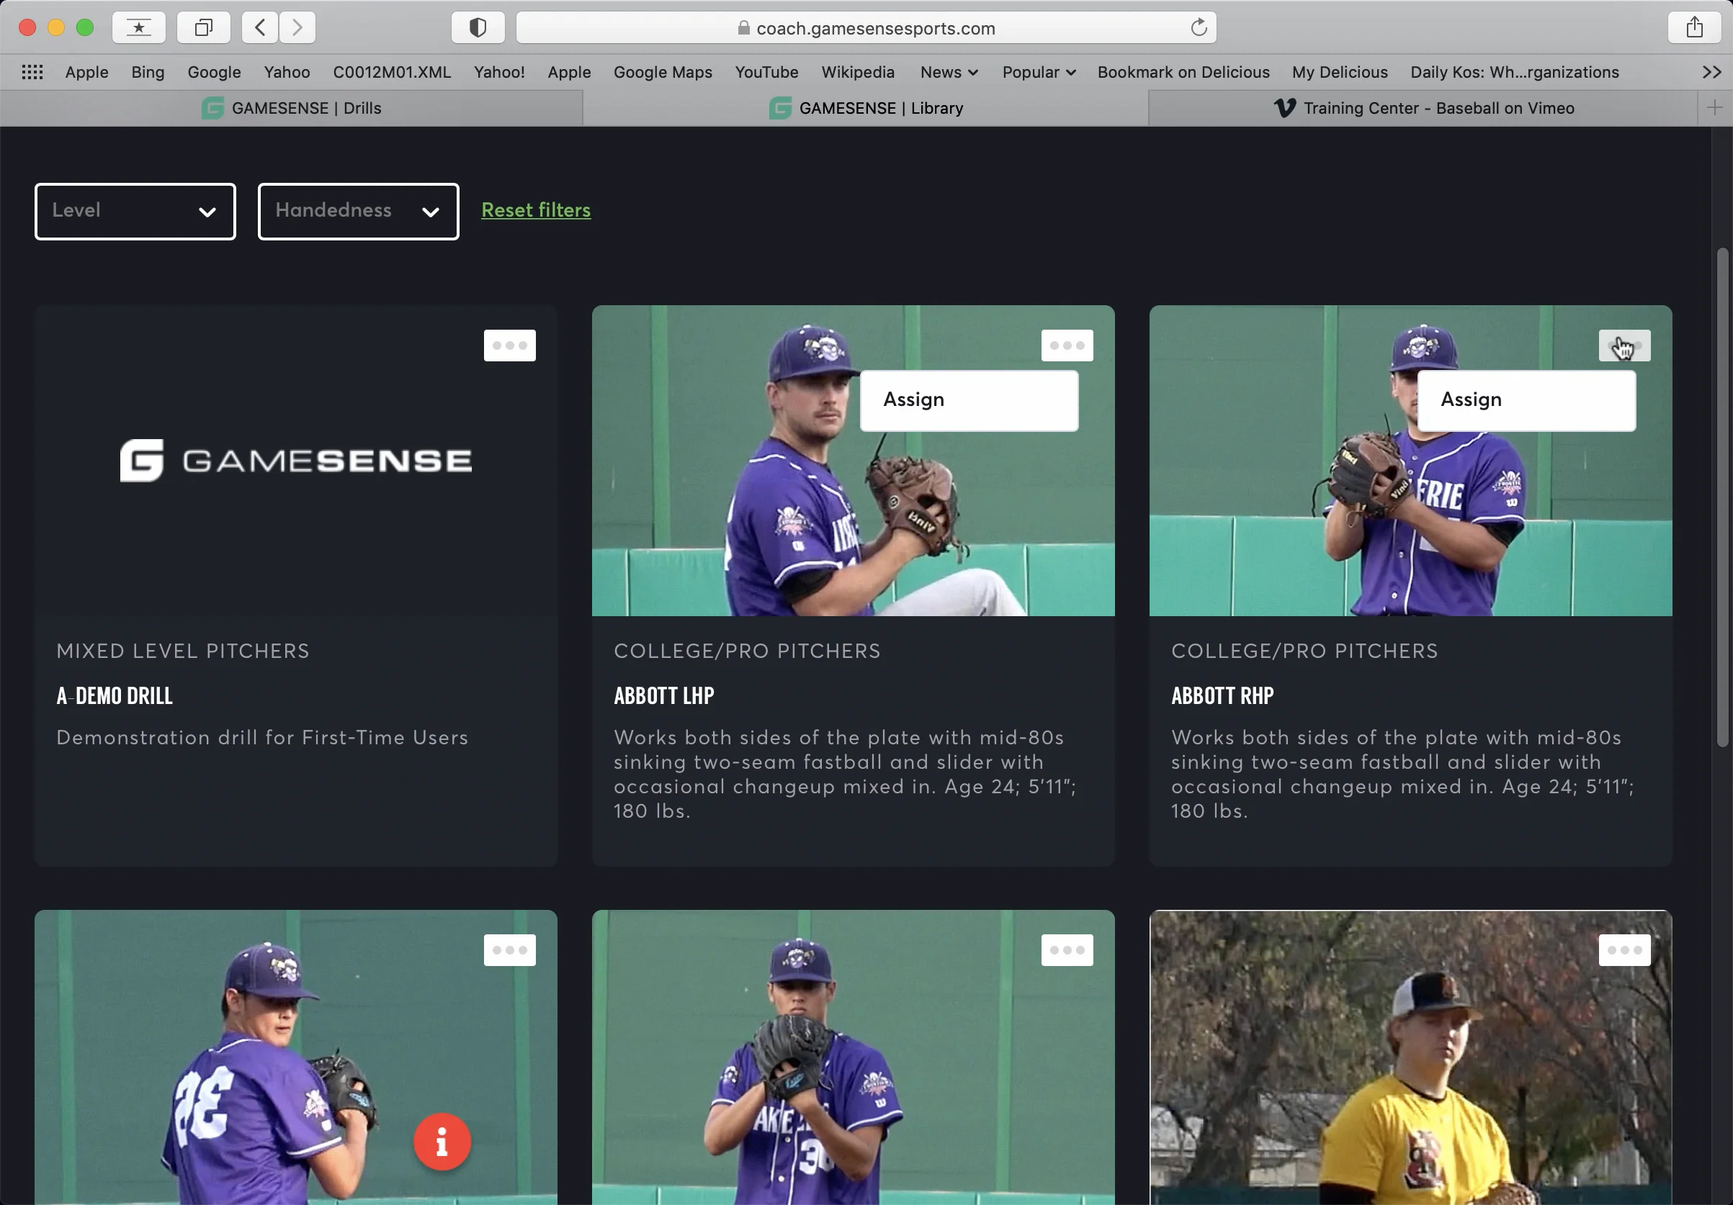Open the My Delicious bookmark
The image size is (1733, 1205).
1339,73
